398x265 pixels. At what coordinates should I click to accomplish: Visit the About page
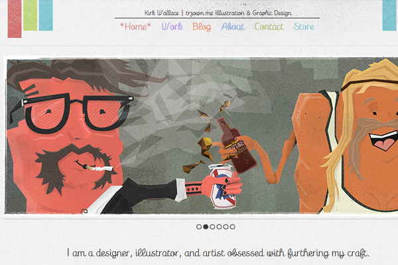pos(233,26)
